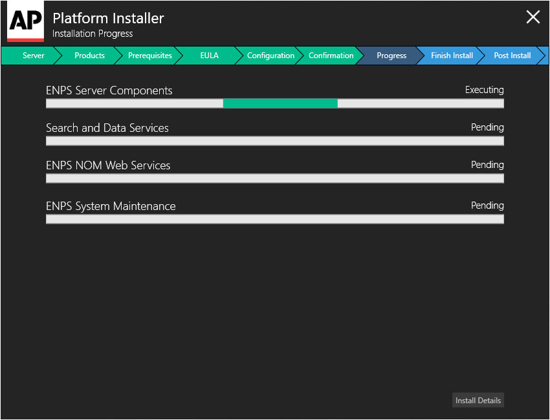The width and height of the screenshot is (550, 420).
Task: Click the Install Details button
Action: pos(478,400)
